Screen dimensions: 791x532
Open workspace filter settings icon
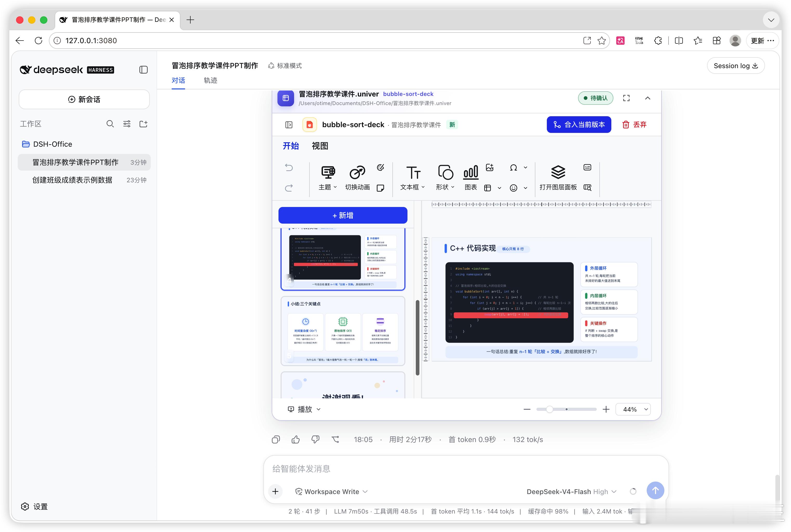pyautogui.click(x=127, y=124)
